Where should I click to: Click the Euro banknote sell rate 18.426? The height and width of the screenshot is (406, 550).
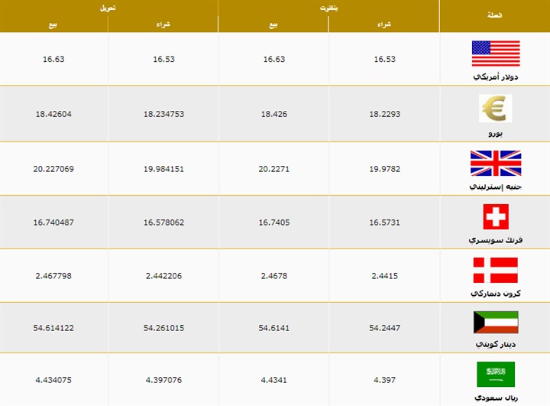[275, 115]
